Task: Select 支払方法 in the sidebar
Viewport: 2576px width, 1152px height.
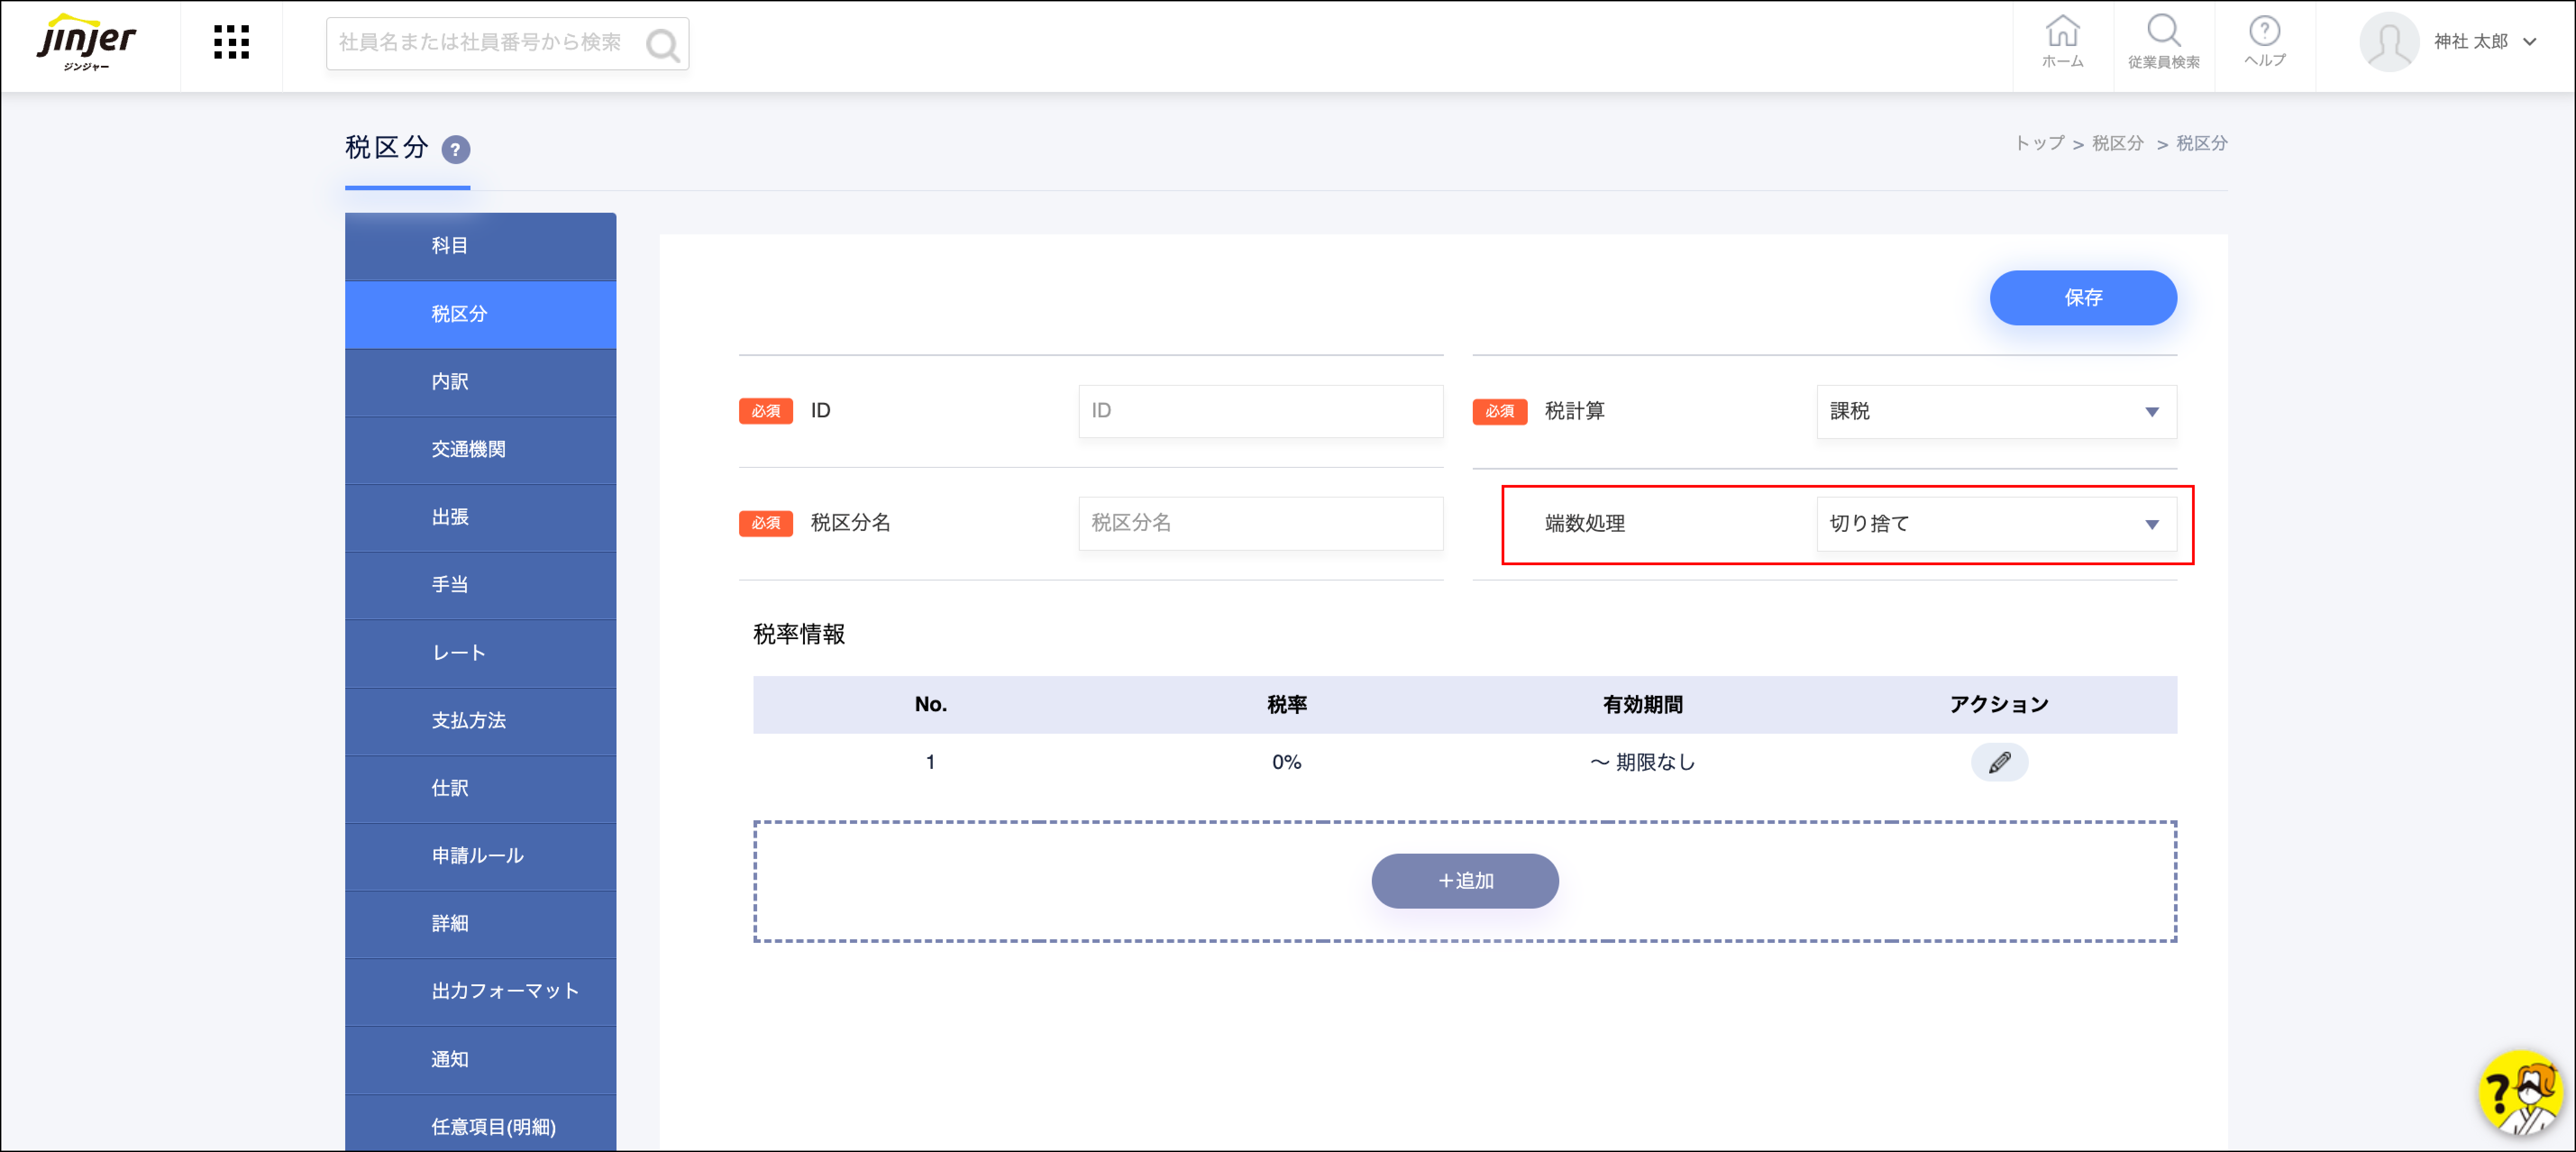Action: pyautogui.click(x=480, y=721)
